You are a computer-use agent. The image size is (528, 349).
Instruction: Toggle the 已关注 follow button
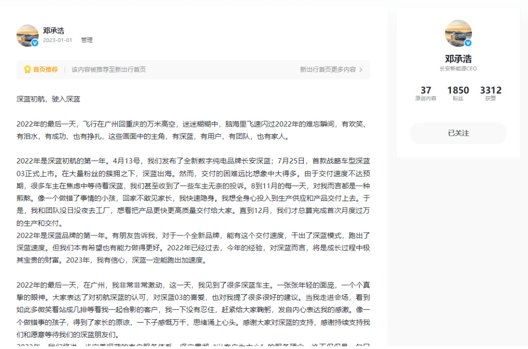click(458, 133)
